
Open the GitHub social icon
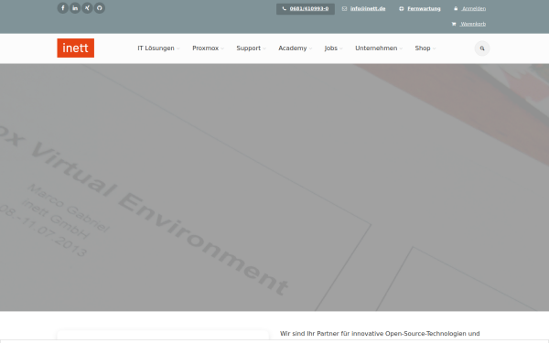pyautogui.click(x=100, y=8)
